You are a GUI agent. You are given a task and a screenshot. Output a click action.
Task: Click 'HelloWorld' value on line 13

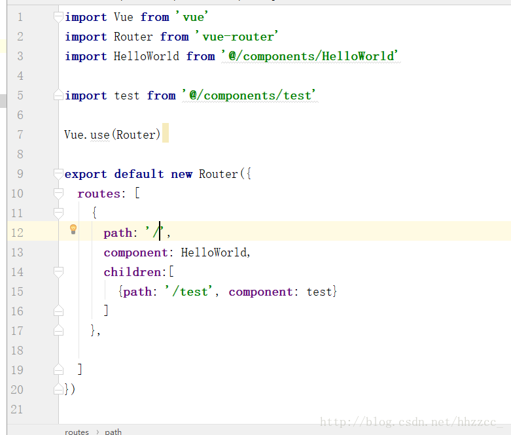click(x=213, y=252)
